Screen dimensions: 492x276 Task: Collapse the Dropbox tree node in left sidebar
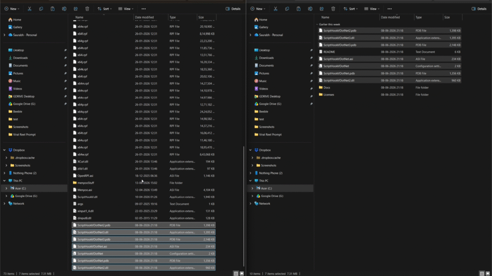point(4,150)
